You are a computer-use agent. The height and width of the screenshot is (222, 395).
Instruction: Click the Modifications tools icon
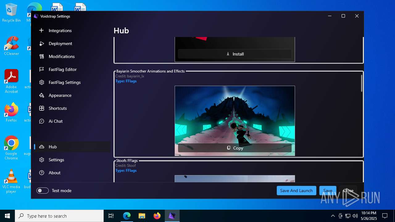[42, 56]
